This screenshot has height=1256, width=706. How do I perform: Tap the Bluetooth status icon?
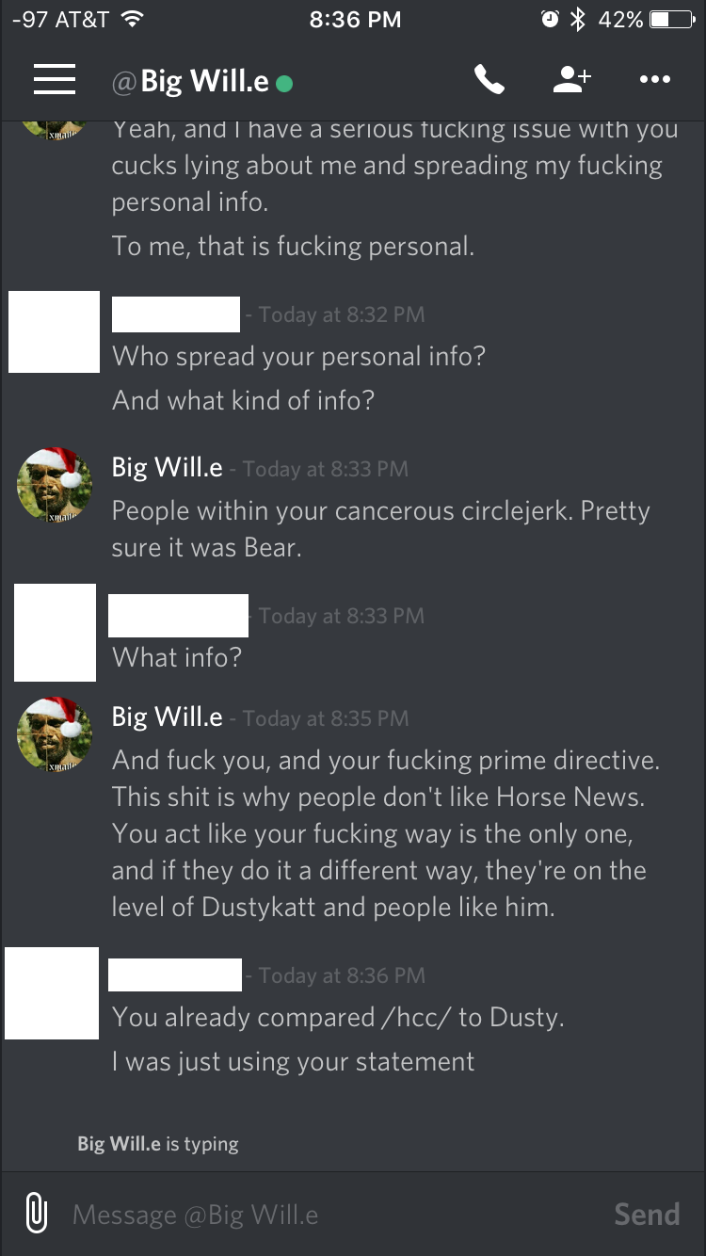(x=579, y=19)
